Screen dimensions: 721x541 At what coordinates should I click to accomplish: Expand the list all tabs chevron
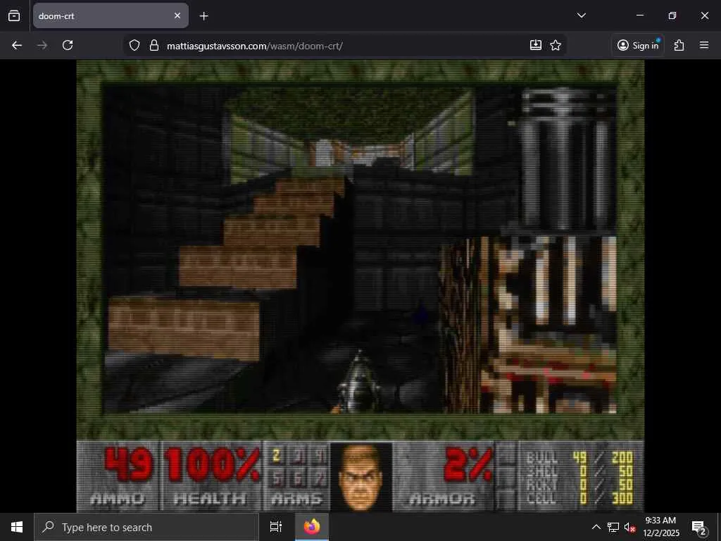581,15
